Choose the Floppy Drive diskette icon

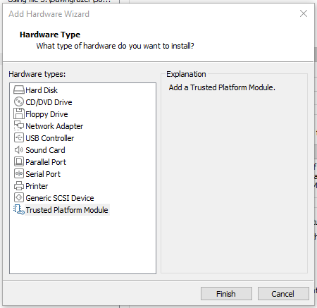[x=19, y=114]
